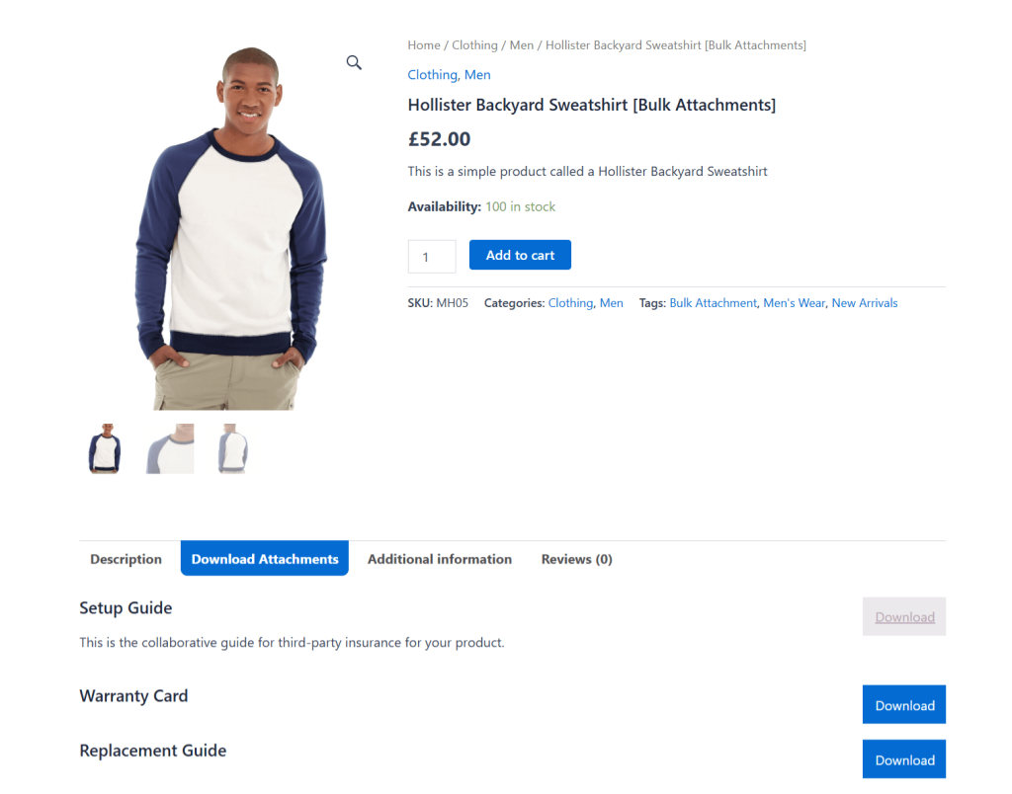The width and height of the screenshot is (1012, 794).
Task: Open the Men's Wear tag link
Action: (794, 302)
